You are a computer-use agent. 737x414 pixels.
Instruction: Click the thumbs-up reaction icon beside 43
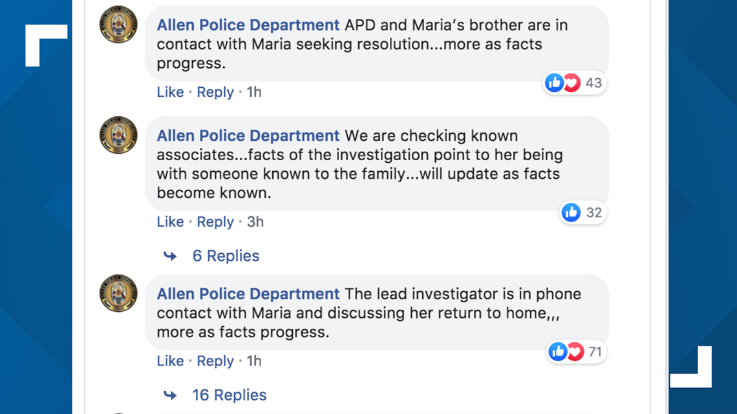coord(554,83)
